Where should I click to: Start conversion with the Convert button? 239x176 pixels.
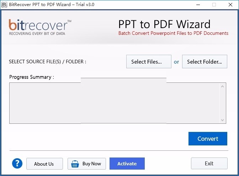click(x=208, y=139)
